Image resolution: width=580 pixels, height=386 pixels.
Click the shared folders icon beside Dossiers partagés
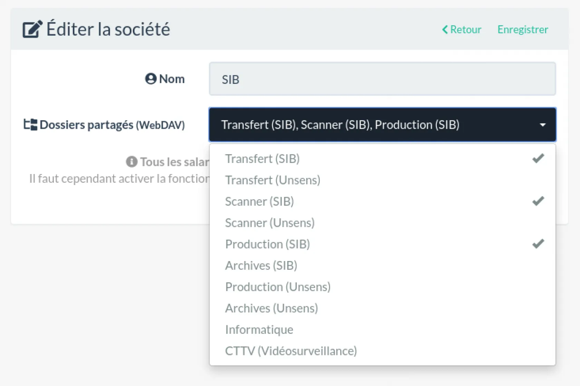click(30, 125)
